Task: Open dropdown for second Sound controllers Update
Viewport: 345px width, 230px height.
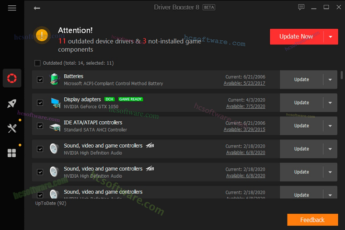Action: (330, 172)
